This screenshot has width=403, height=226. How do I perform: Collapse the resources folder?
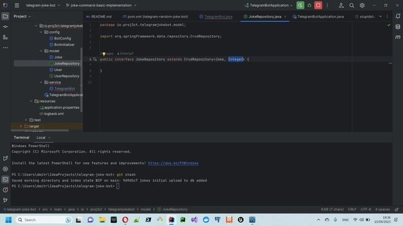pos(31,101)
